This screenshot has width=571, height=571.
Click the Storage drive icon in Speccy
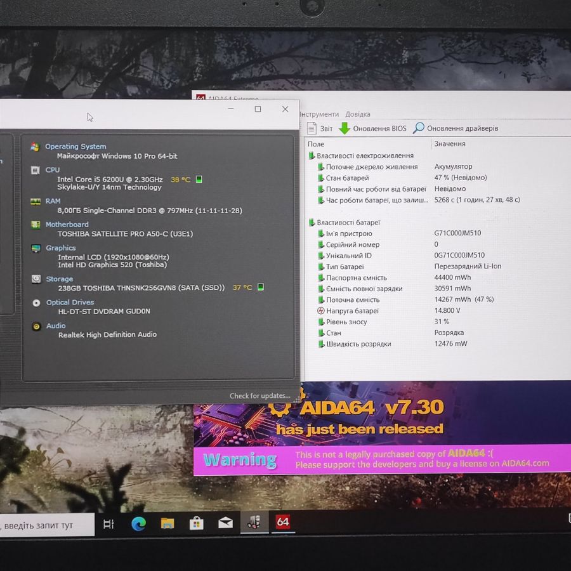pyautogui.click(x=36, y=279)
